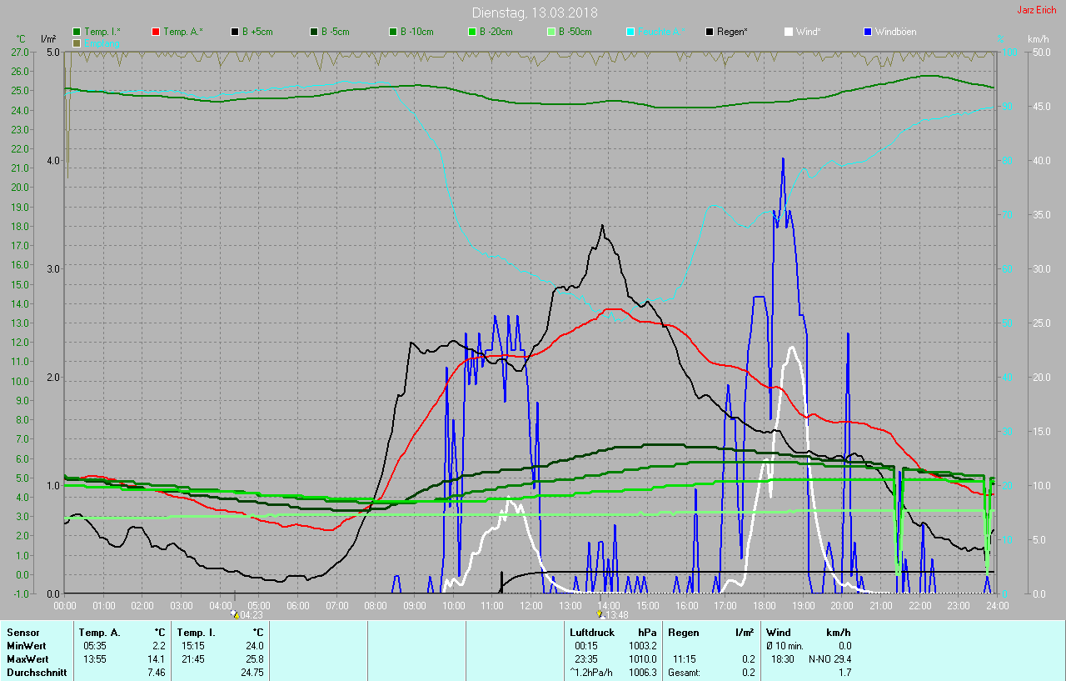Click the olive legend swatch below Temp. I.*
This screenshot has height=681, width=1066.
(x=77, y=43)
